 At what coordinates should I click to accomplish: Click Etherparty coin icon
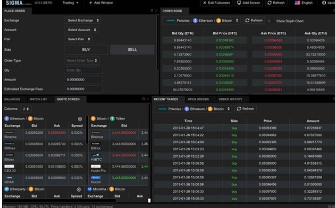click(x=6, y=189)
